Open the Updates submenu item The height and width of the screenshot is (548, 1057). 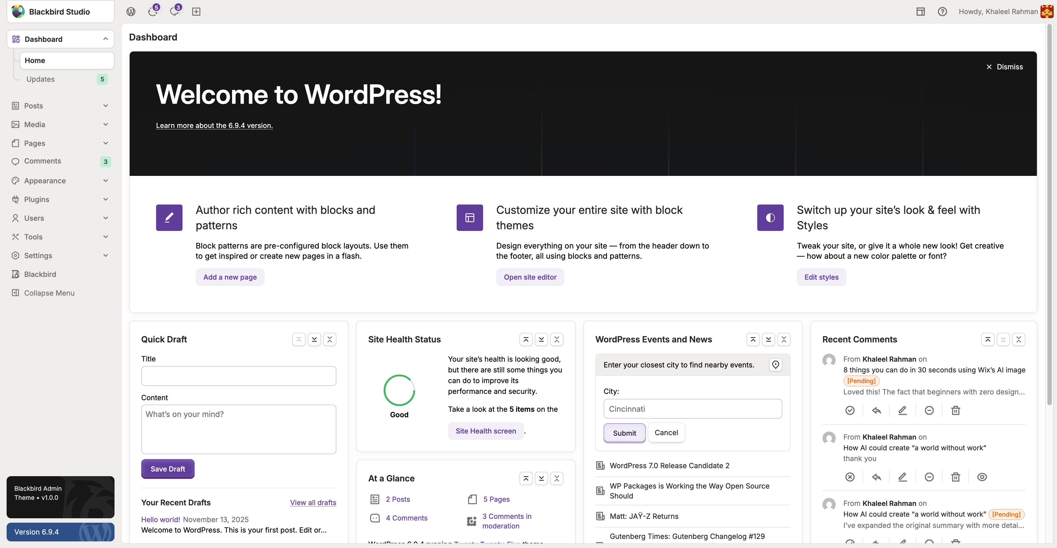[40, 79]
